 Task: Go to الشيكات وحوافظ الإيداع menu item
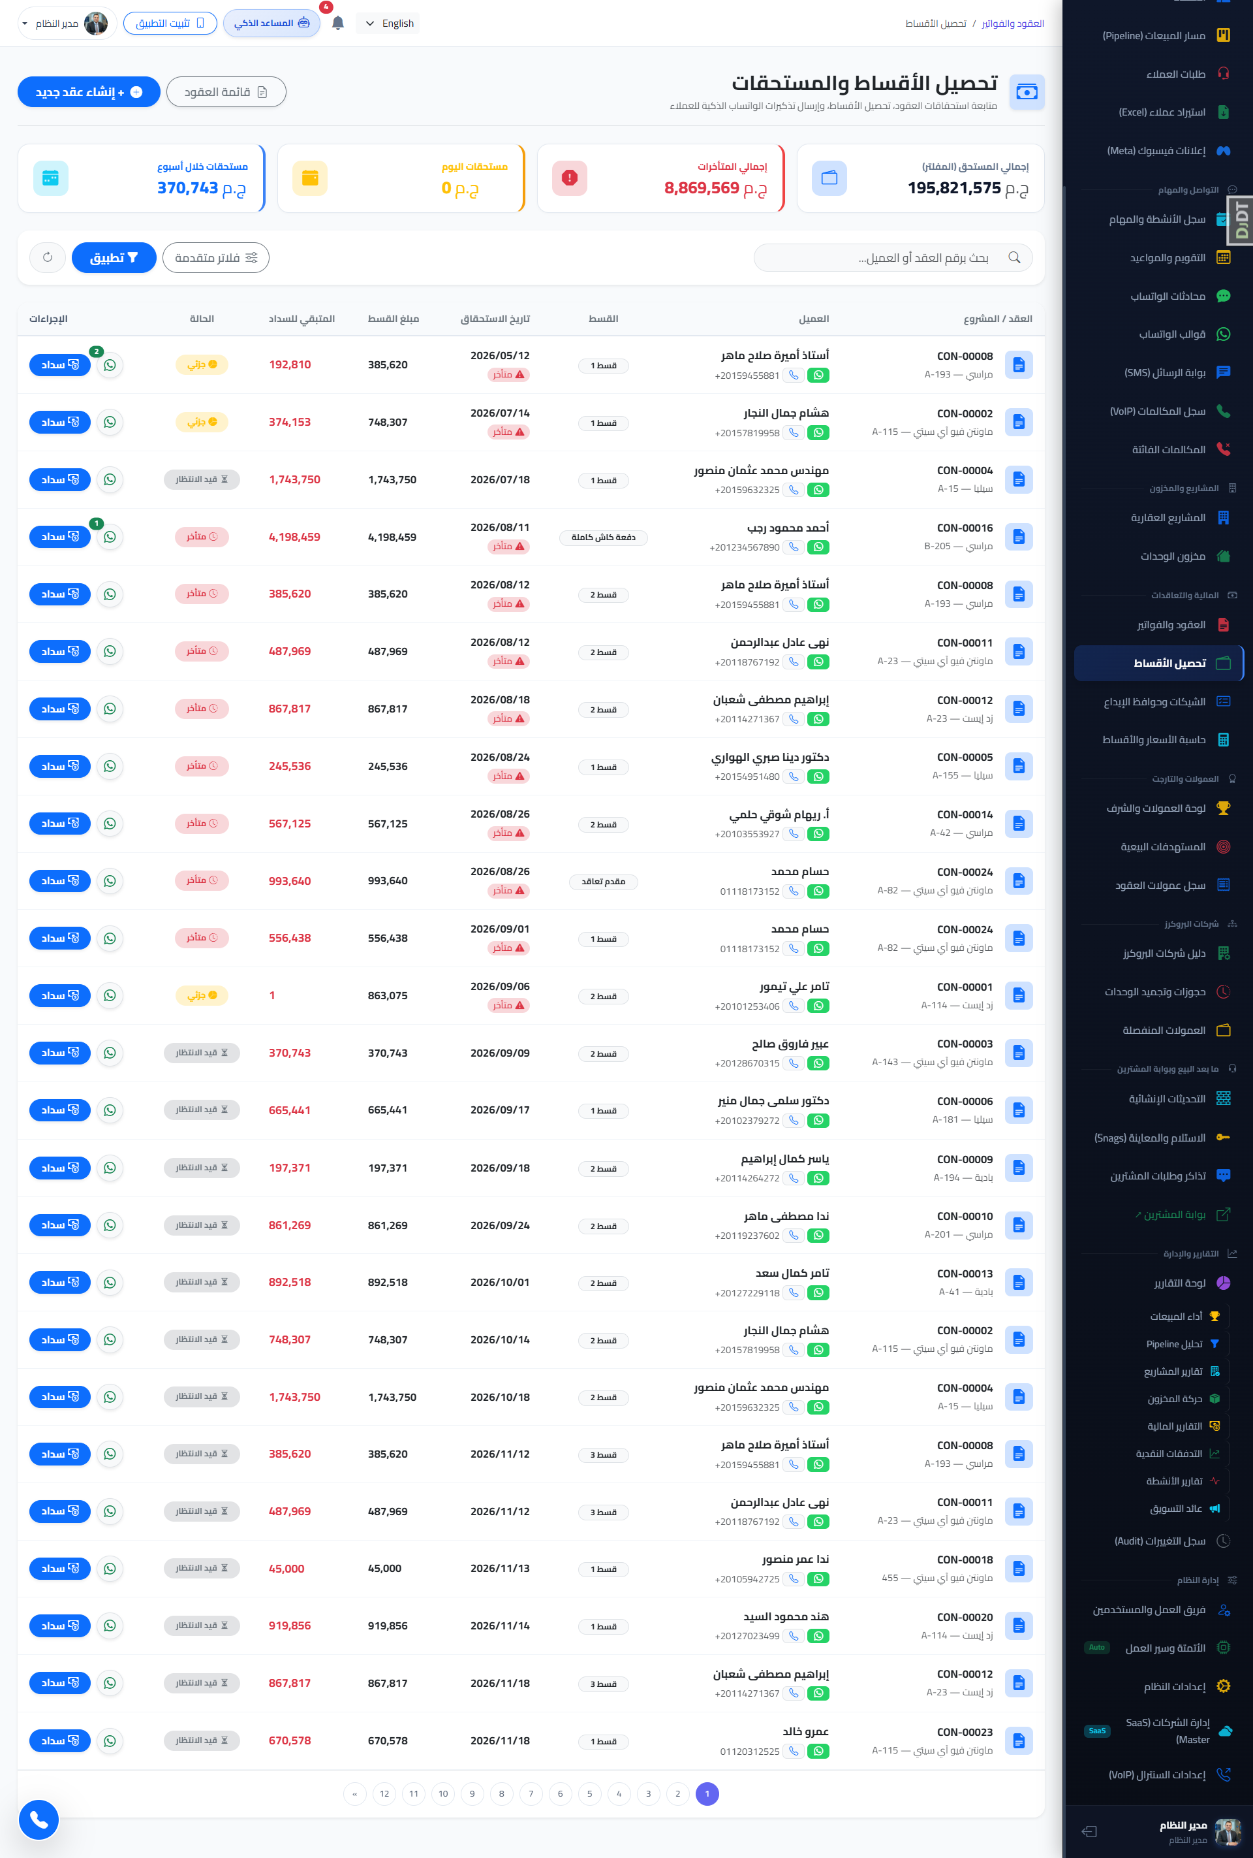coord(1154,701)
